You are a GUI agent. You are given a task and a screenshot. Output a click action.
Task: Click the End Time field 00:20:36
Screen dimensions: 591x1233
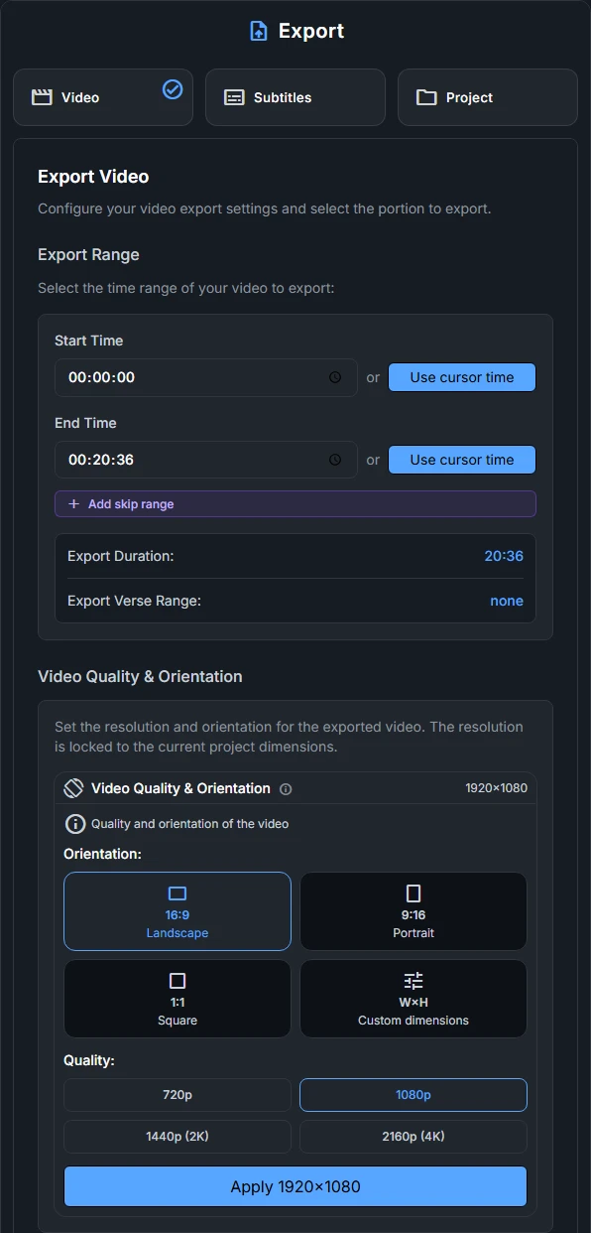(206, 460)
